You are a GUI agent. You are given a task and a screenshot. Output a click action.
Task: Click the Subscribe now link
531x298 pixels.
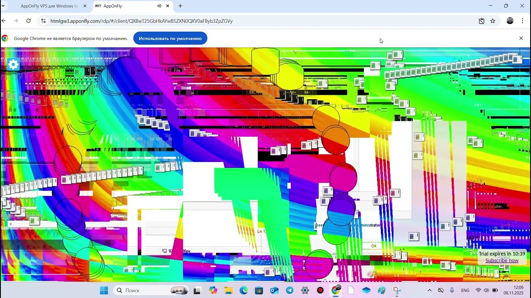[502, 260]
